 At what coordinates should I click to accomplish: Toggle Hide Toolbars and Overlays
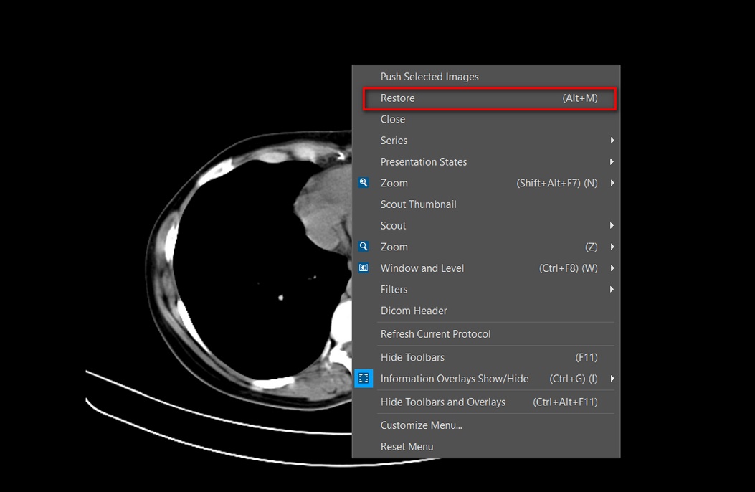tap(442, 402)
